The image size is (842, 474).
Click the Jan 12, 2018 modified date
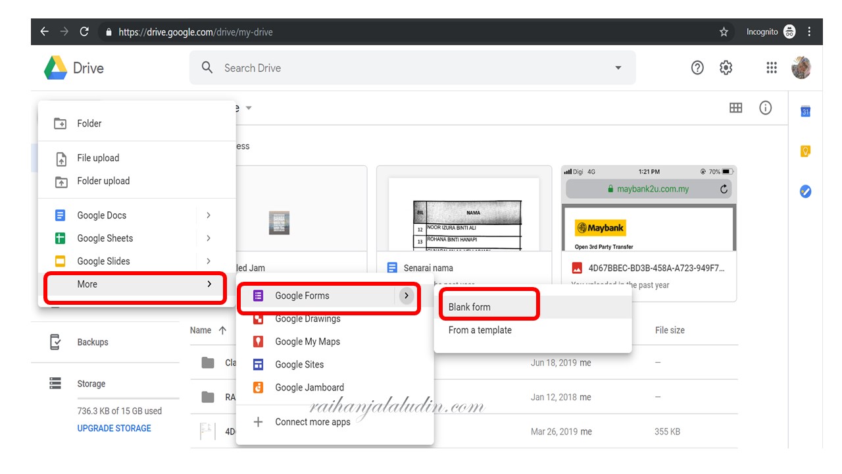(x=555, y=397)
